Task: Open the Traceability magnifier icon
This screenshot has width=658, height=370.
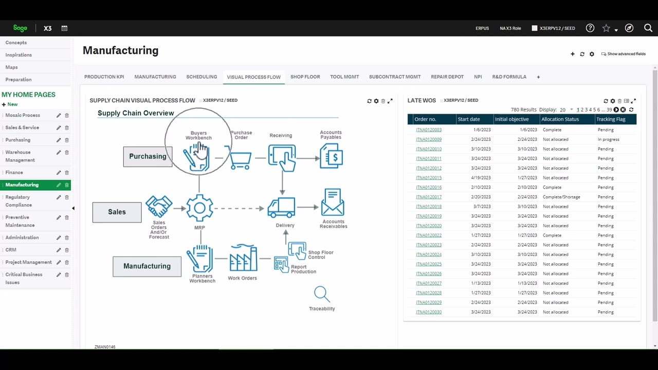Action: pyautogui.click(x=322, y=294)
